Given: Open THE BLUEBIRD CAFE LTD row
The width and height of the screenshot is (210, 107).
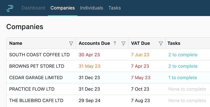Looking at the screenshot, I should 108,101.
